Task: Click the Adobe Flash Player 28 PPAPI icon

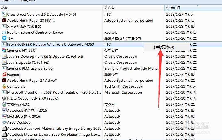Action: click(x=4, y=21)
